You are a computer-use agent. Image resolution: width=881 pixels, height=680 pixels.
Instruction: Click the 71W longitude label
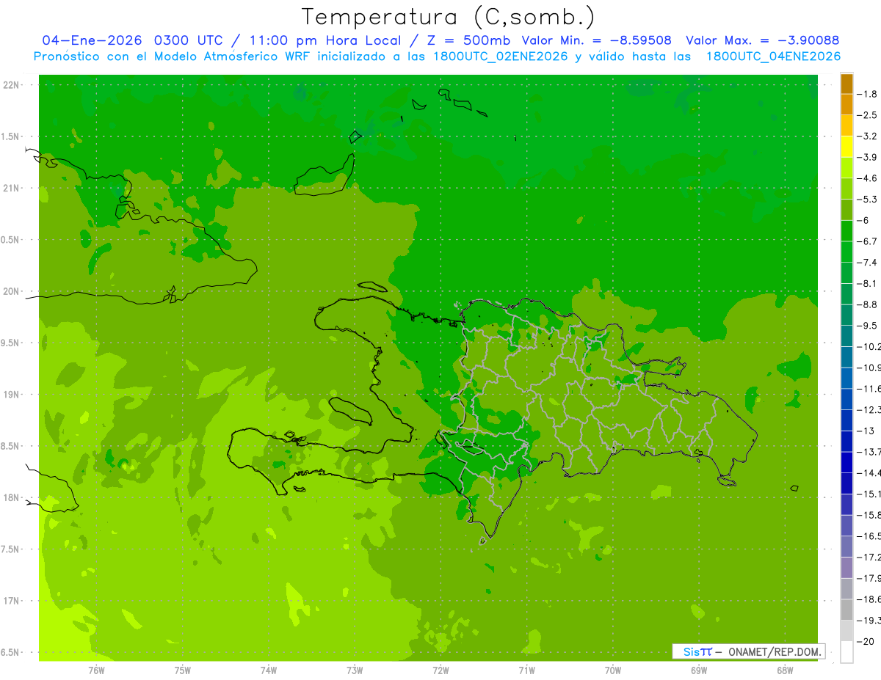(526, 670)
